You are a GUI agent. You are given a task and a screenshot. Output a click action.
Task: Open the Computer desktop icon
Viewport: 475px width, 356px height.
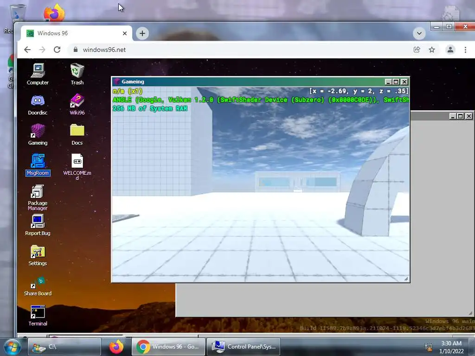[38, 74]
